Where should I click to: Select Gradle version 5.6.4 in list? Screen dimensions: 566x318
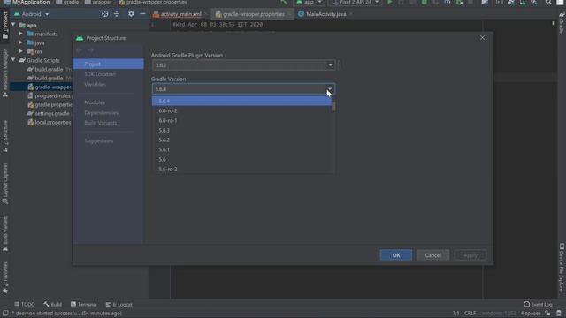tap(241, 101)
